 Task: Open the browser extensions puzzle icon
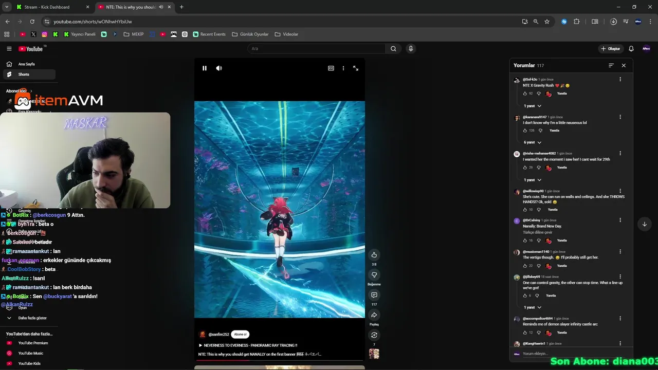pos(576,22)
